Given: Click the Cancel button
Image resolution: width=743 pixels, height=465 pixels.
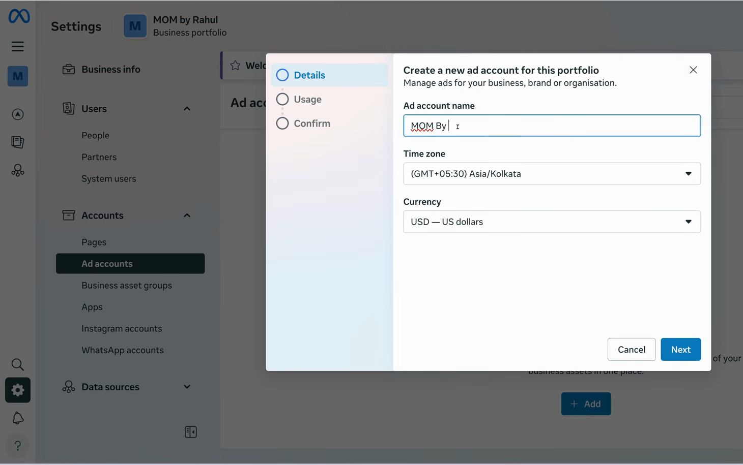Looking at the screenshot, I should coord(631,350).
